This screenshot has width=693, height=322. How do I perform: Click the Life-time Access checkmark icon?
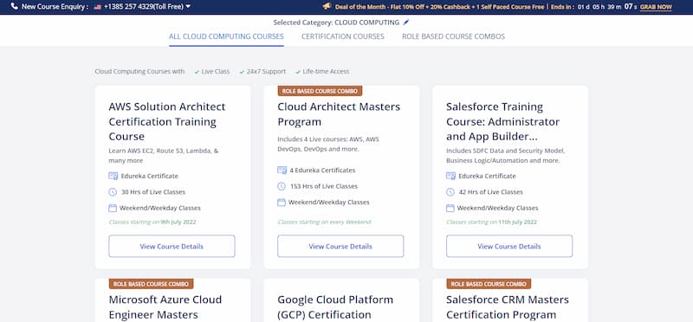point(298,72)
